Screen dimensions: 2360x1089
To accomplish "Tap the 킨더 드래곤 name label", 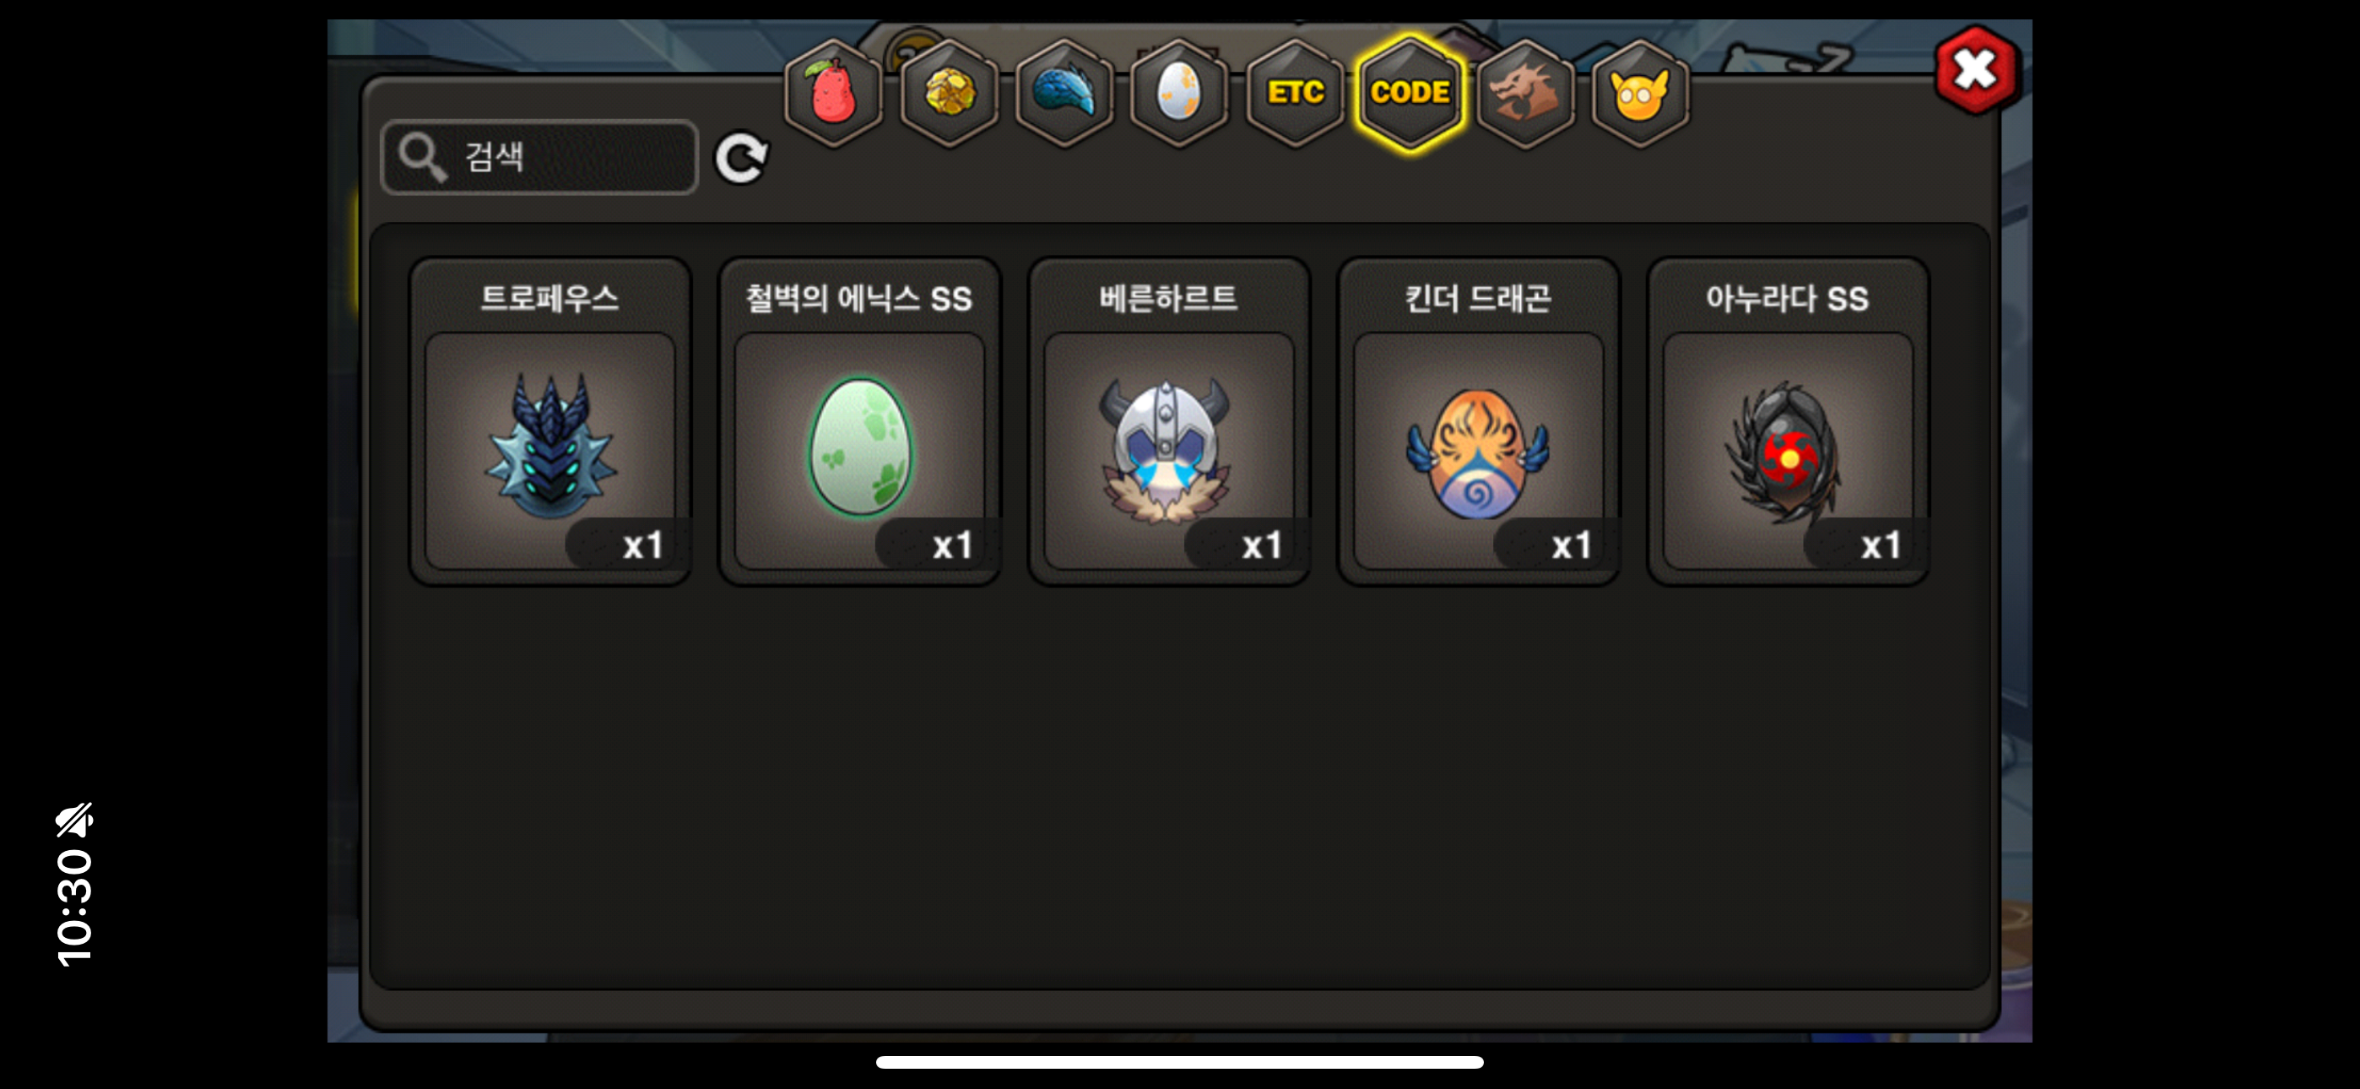I will coord(1478,299).
